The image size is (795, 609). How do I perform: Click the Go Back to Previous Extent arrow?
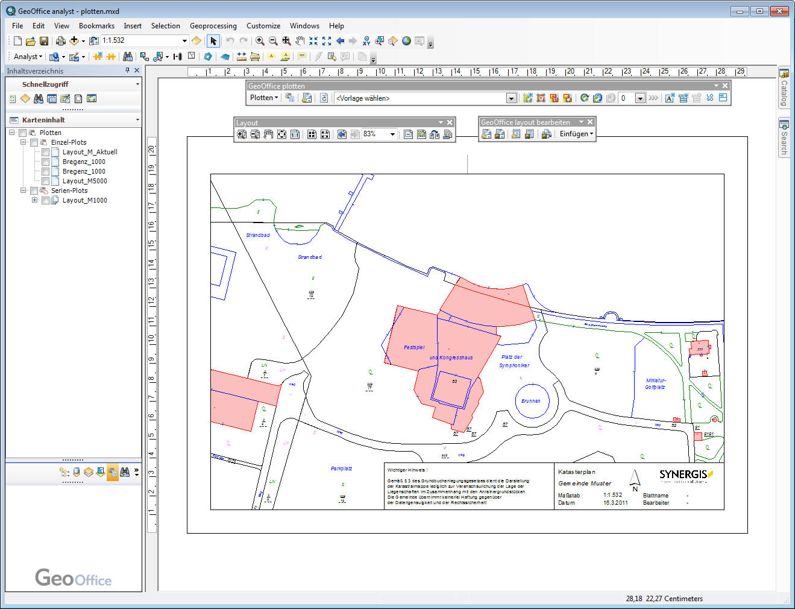pyautogui.click(x=340, y=41)
